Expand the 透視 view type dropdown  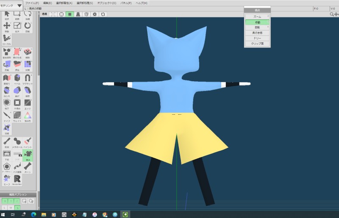[44, 14]
